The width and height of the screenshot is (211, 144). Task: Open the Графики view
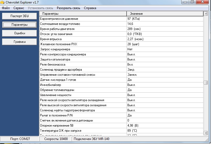click(x=20, y=42)
